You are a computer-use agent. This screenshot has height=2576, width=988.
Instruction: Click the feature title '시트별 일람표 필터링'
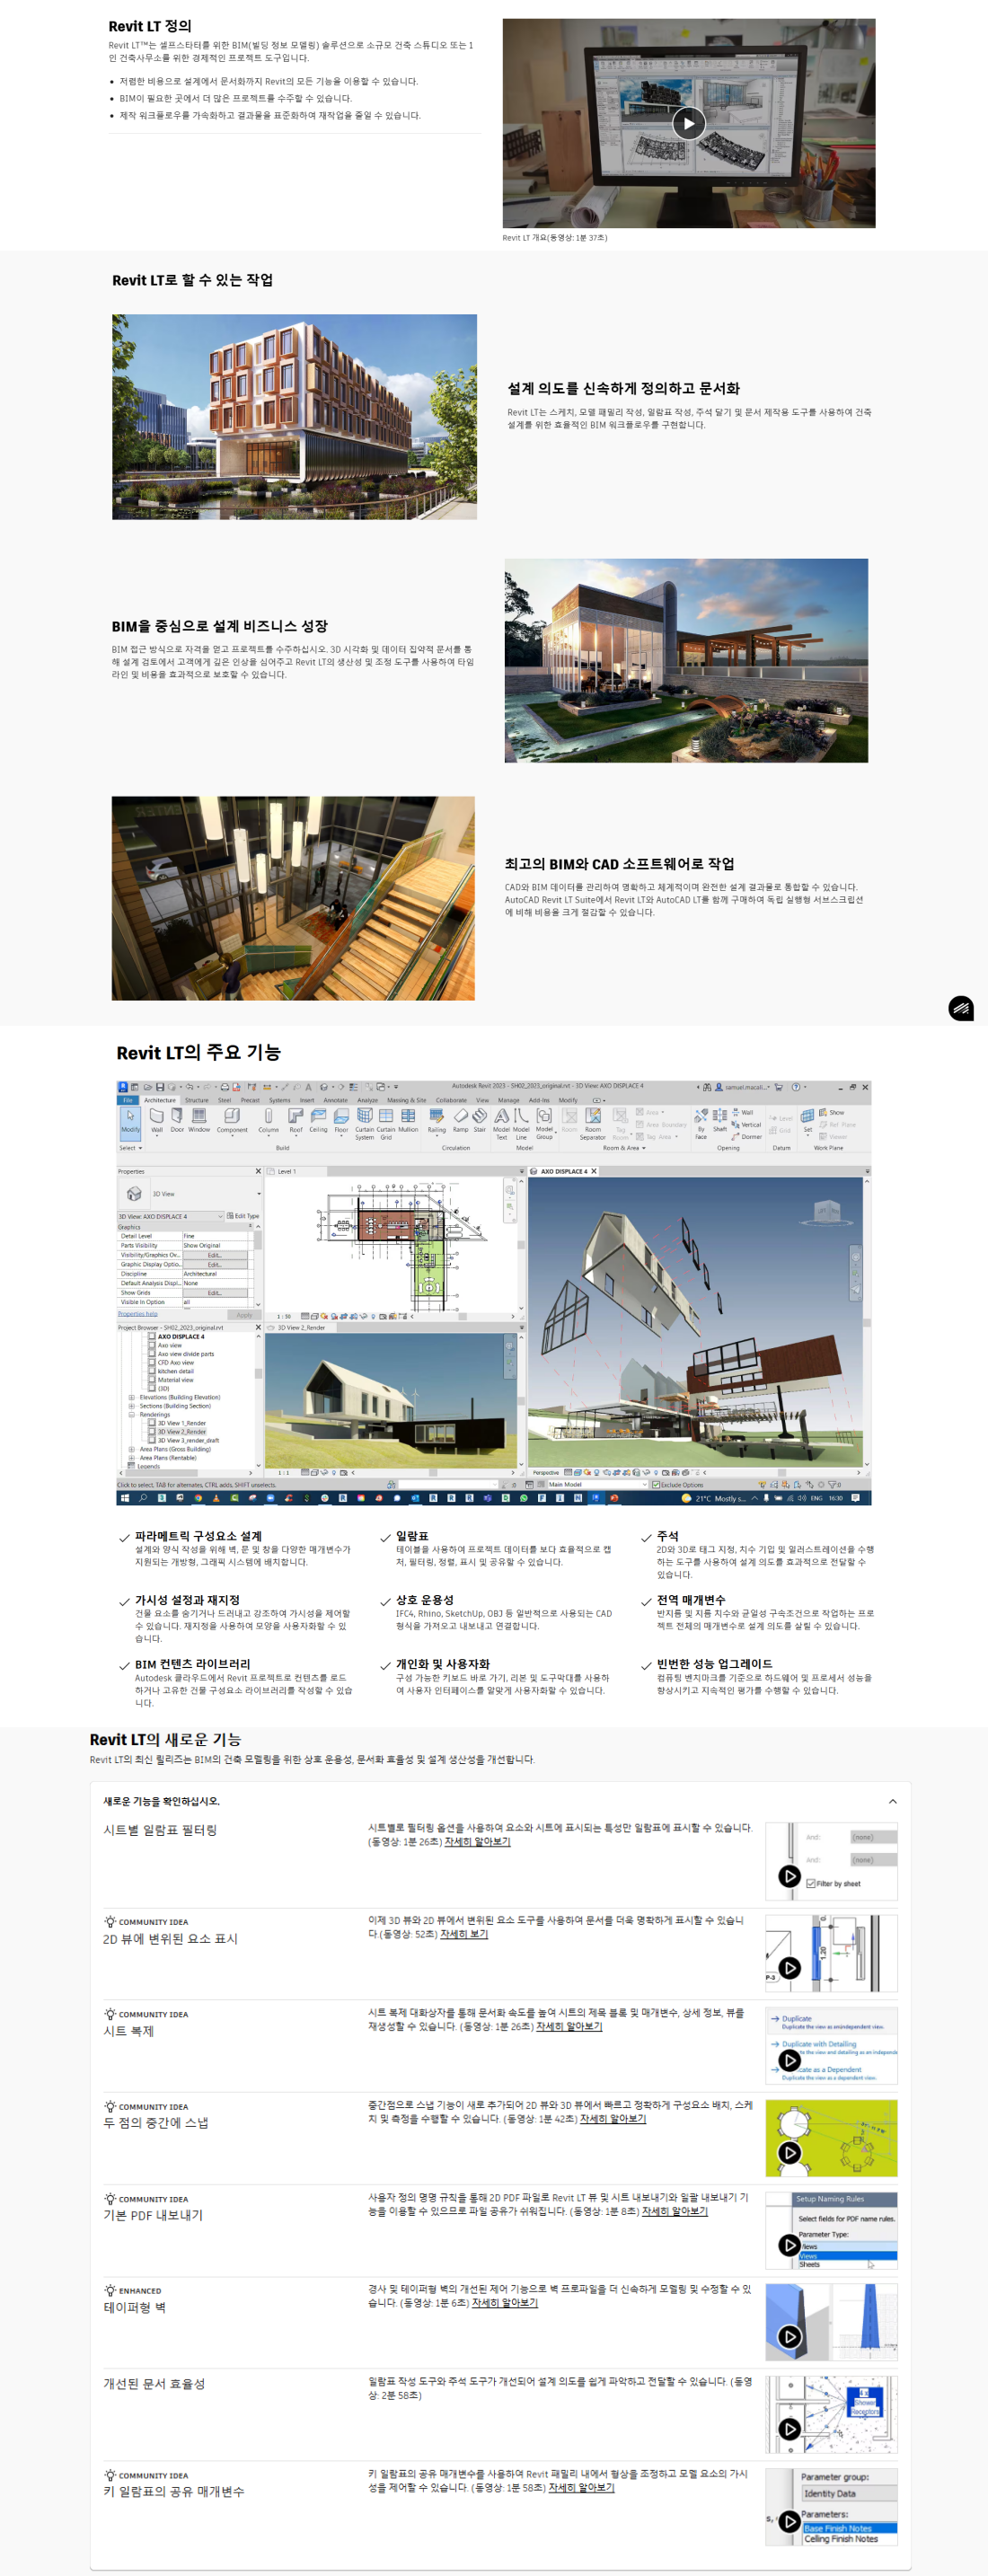160,1829
